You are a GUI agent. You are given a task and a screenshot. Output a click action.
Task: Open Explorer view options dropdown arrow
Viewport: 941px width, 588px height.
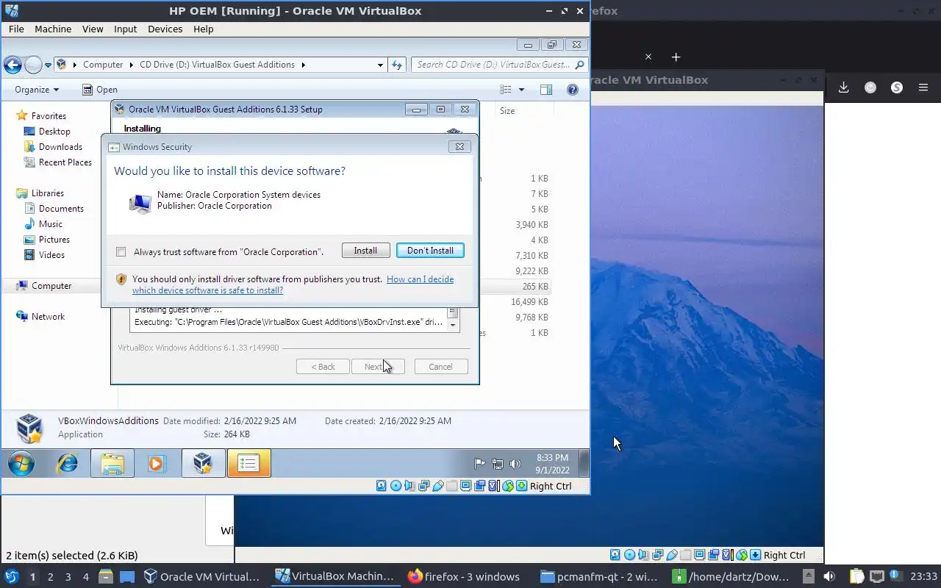(522, 90)
